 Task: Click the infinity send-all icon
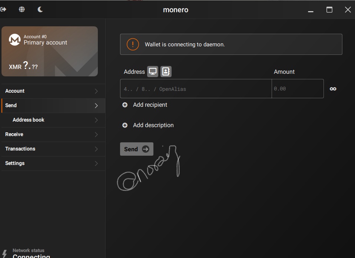pos(333,89)
